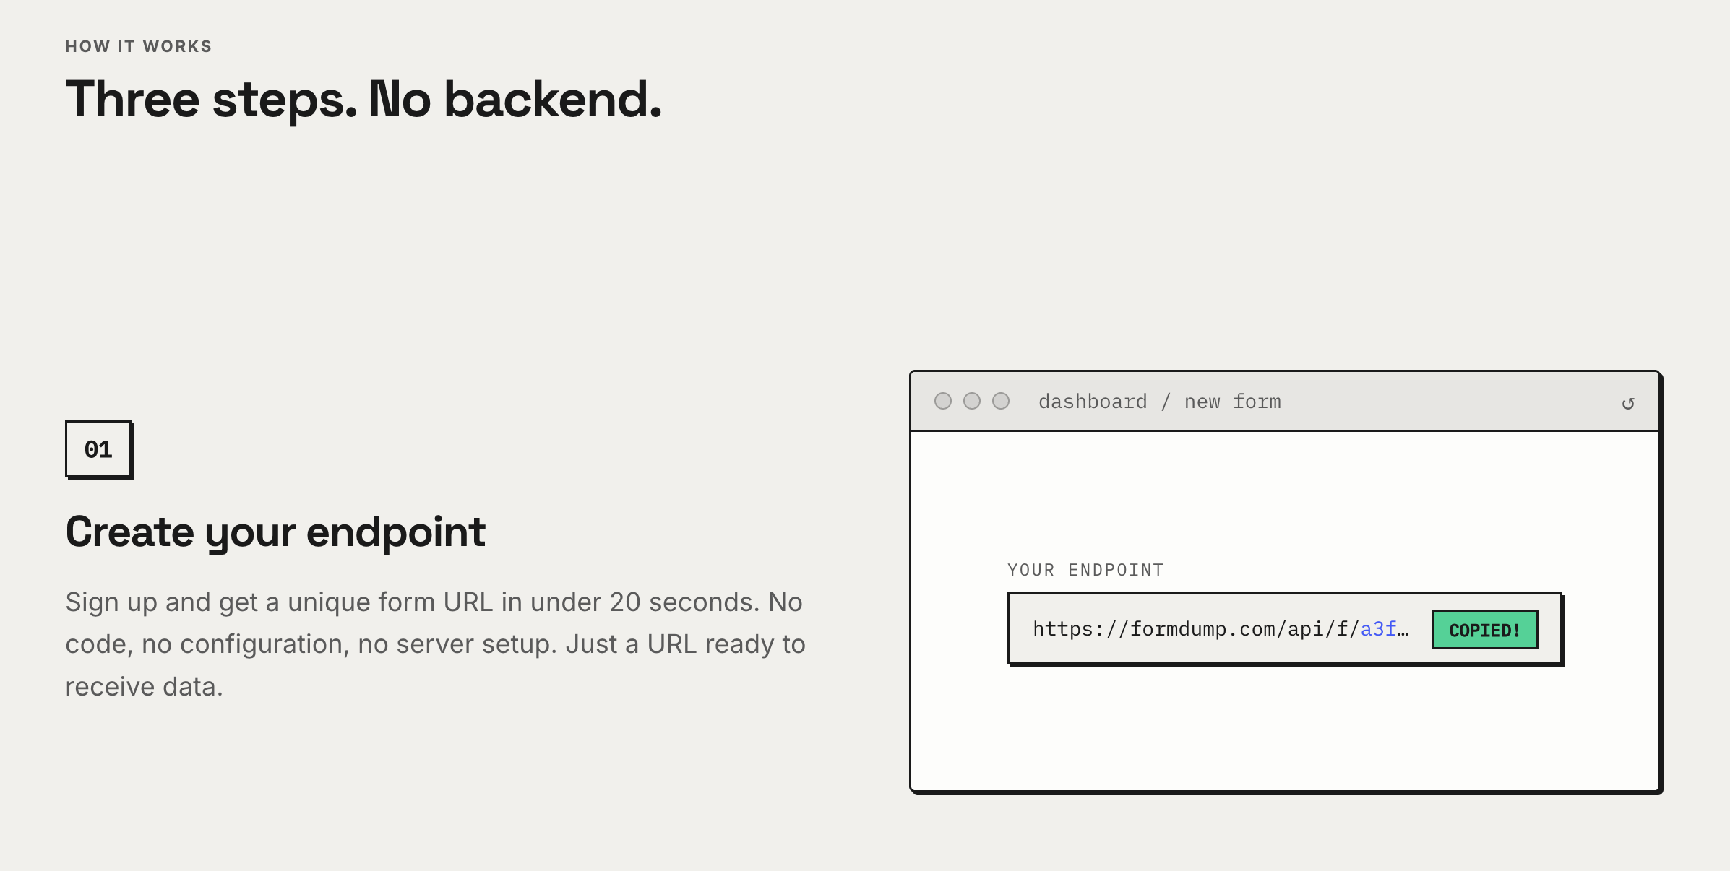Click inside the endpoint URL input box
This screenshot has height=871, width=1730.
click(1228, 629)
